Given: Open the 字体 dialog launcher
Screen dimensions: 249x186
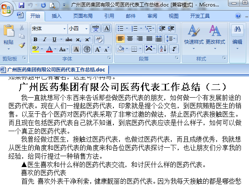Looking at the screenshot, I should [109, 58].
